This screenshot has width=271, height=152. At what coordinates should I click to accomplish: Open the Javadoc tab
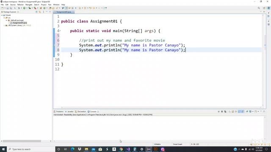point(69,111)
